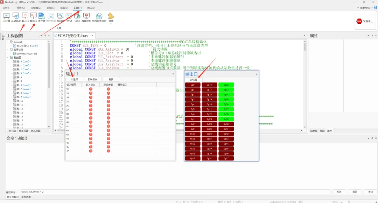Collapse the 轴配置 tree node
The height and width of the screenshot is (203, 378).
point(8,58)
